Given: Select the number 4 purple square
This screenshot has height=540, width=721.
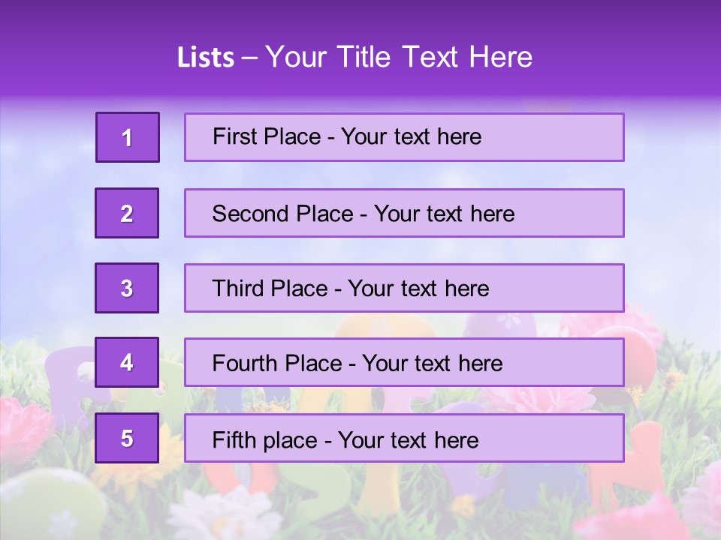Looking at the screenshot, I should point(127,363).
